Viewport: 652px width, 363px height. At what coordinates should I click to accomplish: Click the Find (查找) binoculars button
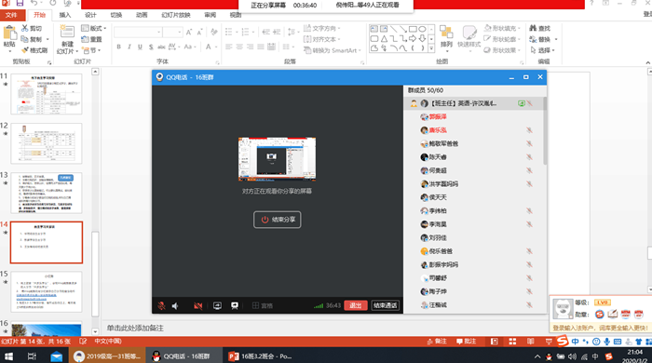click(539, 28)
